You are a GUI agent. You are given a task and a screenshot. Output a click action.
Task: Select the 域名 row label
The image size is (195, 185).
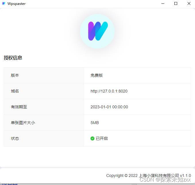[x=15, y=91]
